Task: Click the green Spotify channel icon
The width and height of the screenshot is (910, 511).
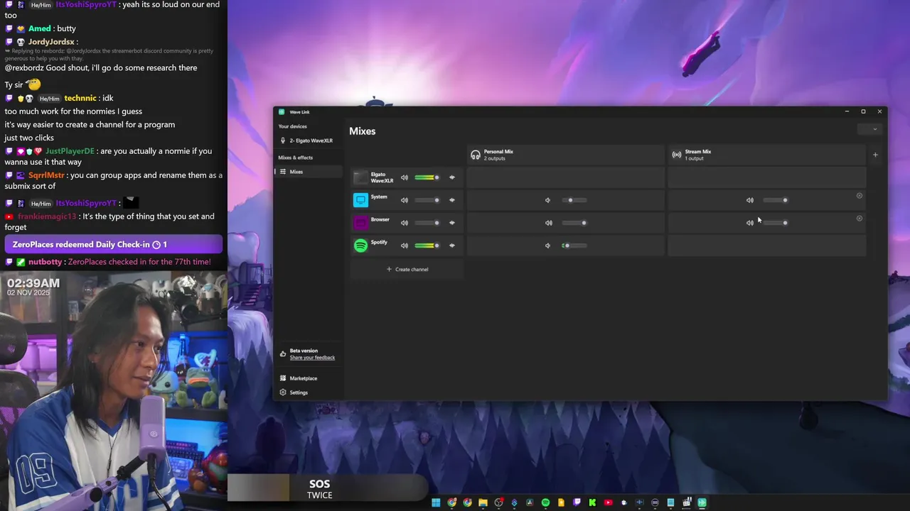Action: click(x=361, y=246)
